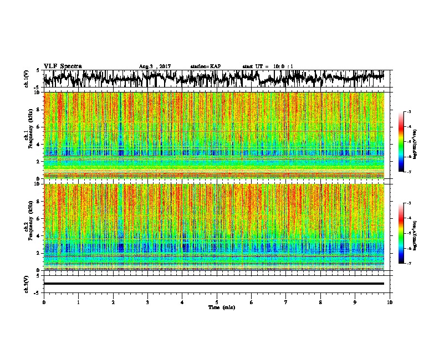The width and height of the screenshot is (439, 339).
Task: Click the "start UT = 10:0 :1" text
Action: (268, 66)
